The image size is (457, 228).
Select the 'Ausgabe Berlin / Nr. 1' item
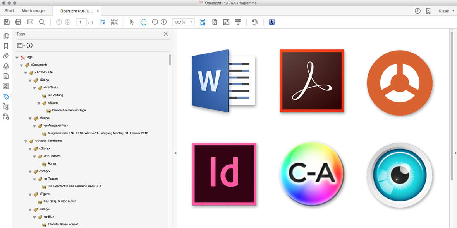click(x=98, y=133)
